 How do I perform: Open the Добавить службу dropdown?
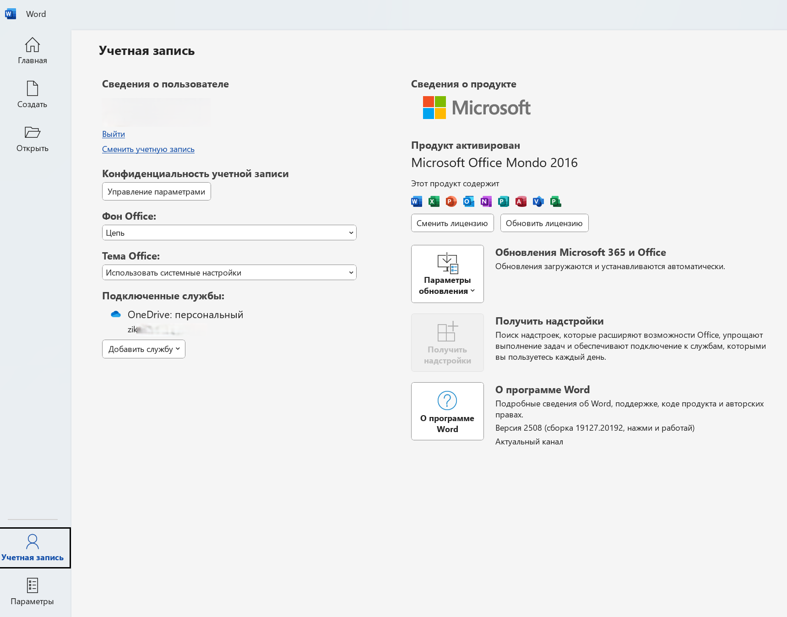(144, 349)
